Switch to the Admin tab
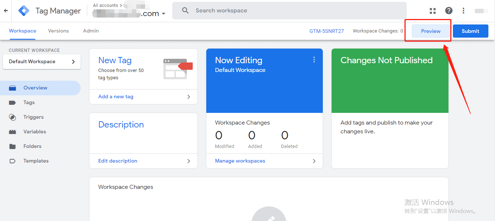 click(x=91, y=31)
